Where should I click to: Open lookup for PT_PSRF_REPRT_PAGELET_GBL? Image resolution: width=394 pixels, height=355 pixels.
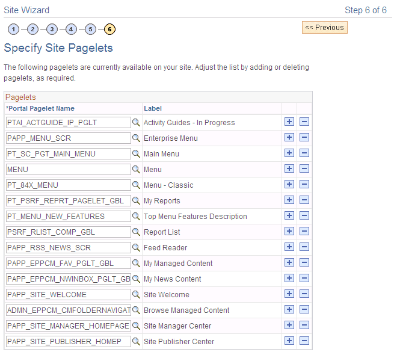click(x=136, y=200)
